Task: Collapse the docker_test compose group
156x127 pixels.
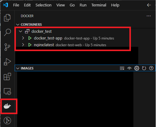Action: [x=20, y=31]
